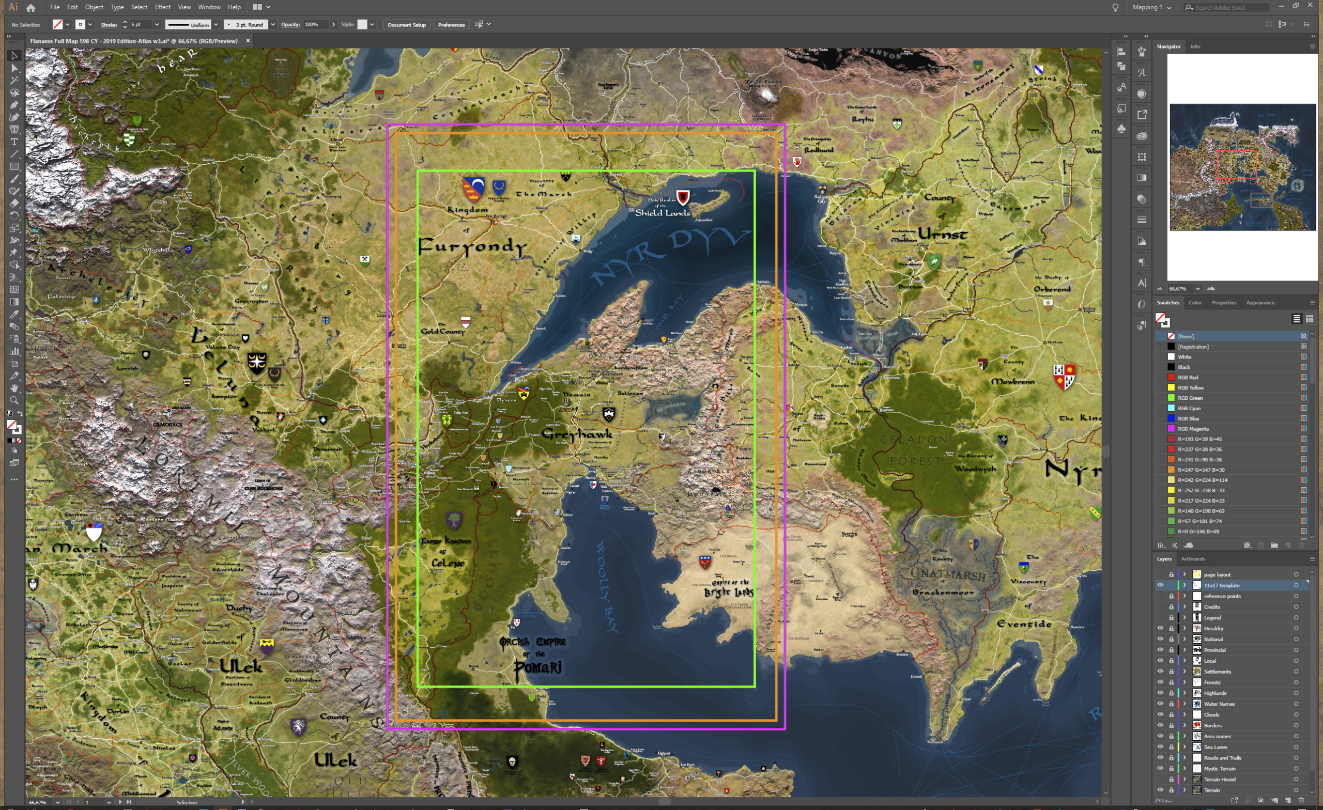Select the Zoom tool in the toolbar

14,400
